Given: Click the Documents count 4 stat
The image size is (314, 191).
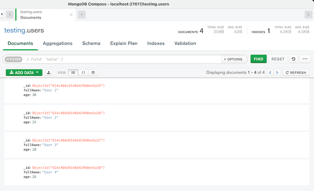Looking at the screenshot, I should pyautogui.click(x=191, y=31).
